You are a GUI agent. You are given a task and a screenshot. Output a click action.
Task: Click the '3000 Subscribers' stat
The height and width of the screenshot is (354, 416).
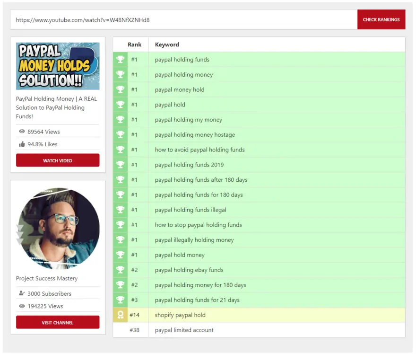pyautogui.click(x=50, y=293)
